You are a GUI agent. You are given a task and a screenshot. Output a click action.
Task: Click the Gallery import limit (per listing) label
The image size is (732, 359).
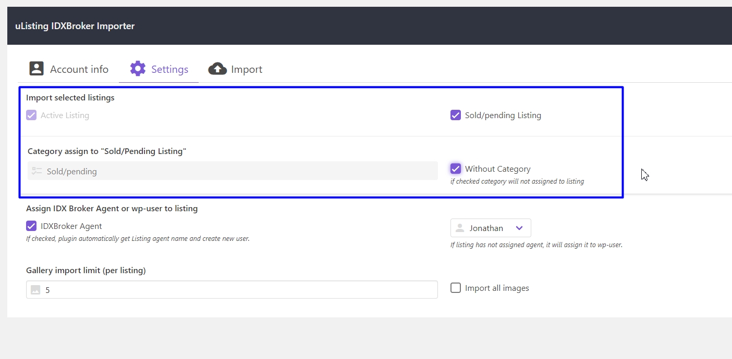[86, 270]
